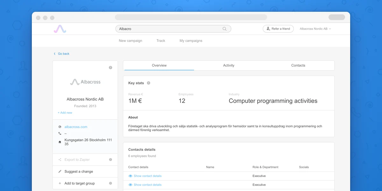This screenshot has height=191, width=382.
Task: Click the Role & Department column header
Action: point(265,167)
